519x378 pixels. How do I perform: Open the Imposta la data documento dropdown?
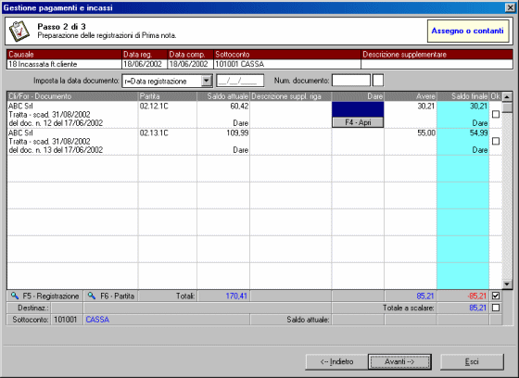click(x=207, y=81)
